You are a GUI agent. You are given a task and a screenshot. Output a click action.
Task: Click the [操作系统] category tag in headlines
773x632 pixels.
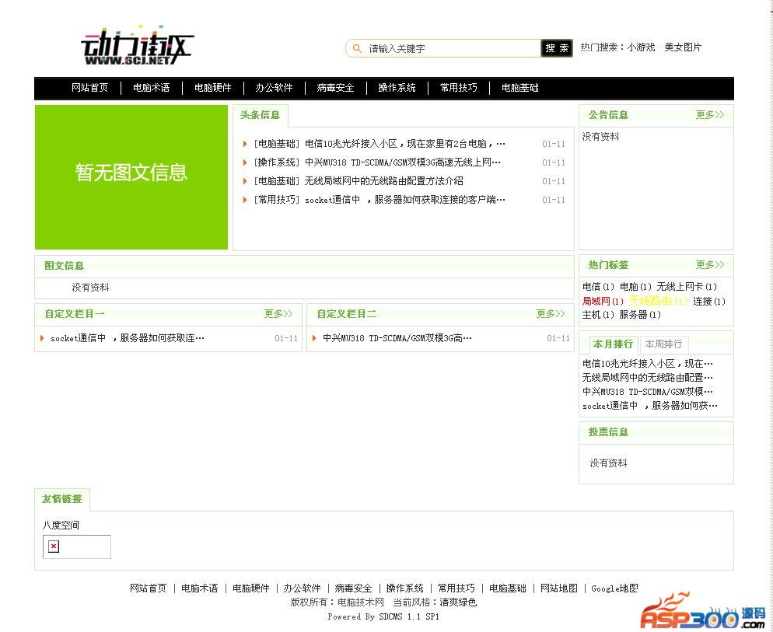coord(277,162)
